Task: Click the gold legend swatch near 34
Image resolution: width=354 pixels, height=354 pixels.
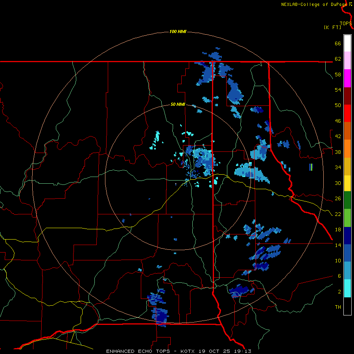Action: pos(347,166)
